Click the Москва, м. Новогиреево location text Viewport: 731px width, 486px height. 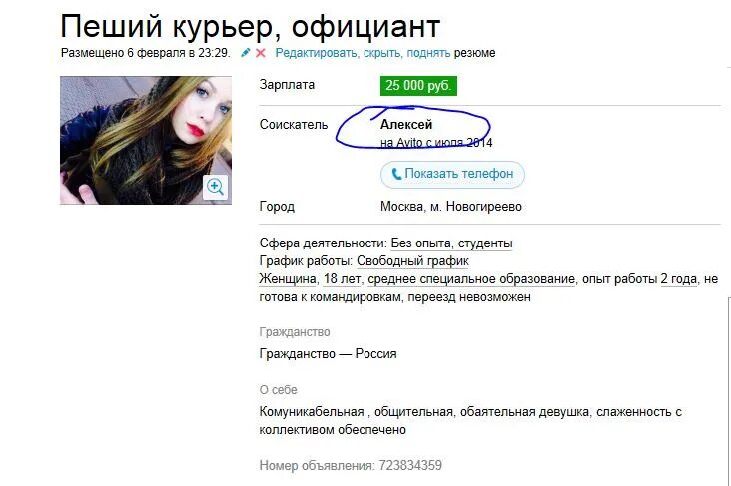pyautogui.click(x=451, y=206)
